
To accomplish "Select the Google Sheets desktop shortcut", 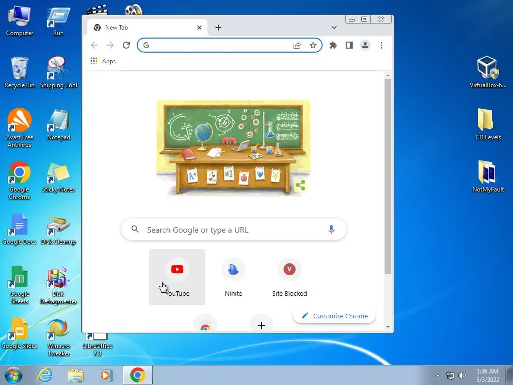I will (x=20, y=285).
